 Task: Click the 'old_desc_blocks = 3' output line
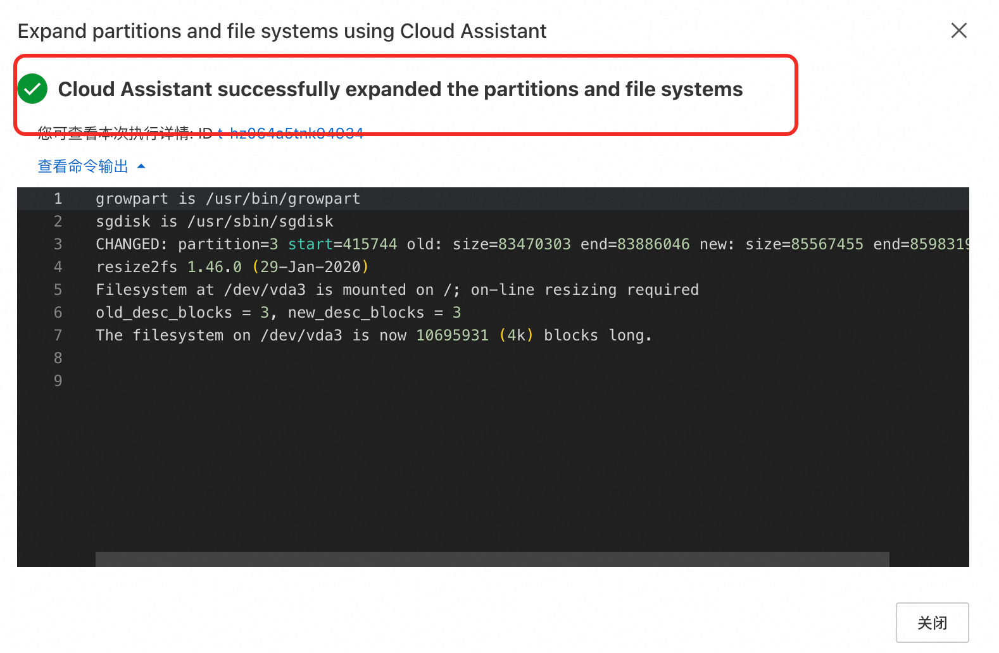click(279, 313)
